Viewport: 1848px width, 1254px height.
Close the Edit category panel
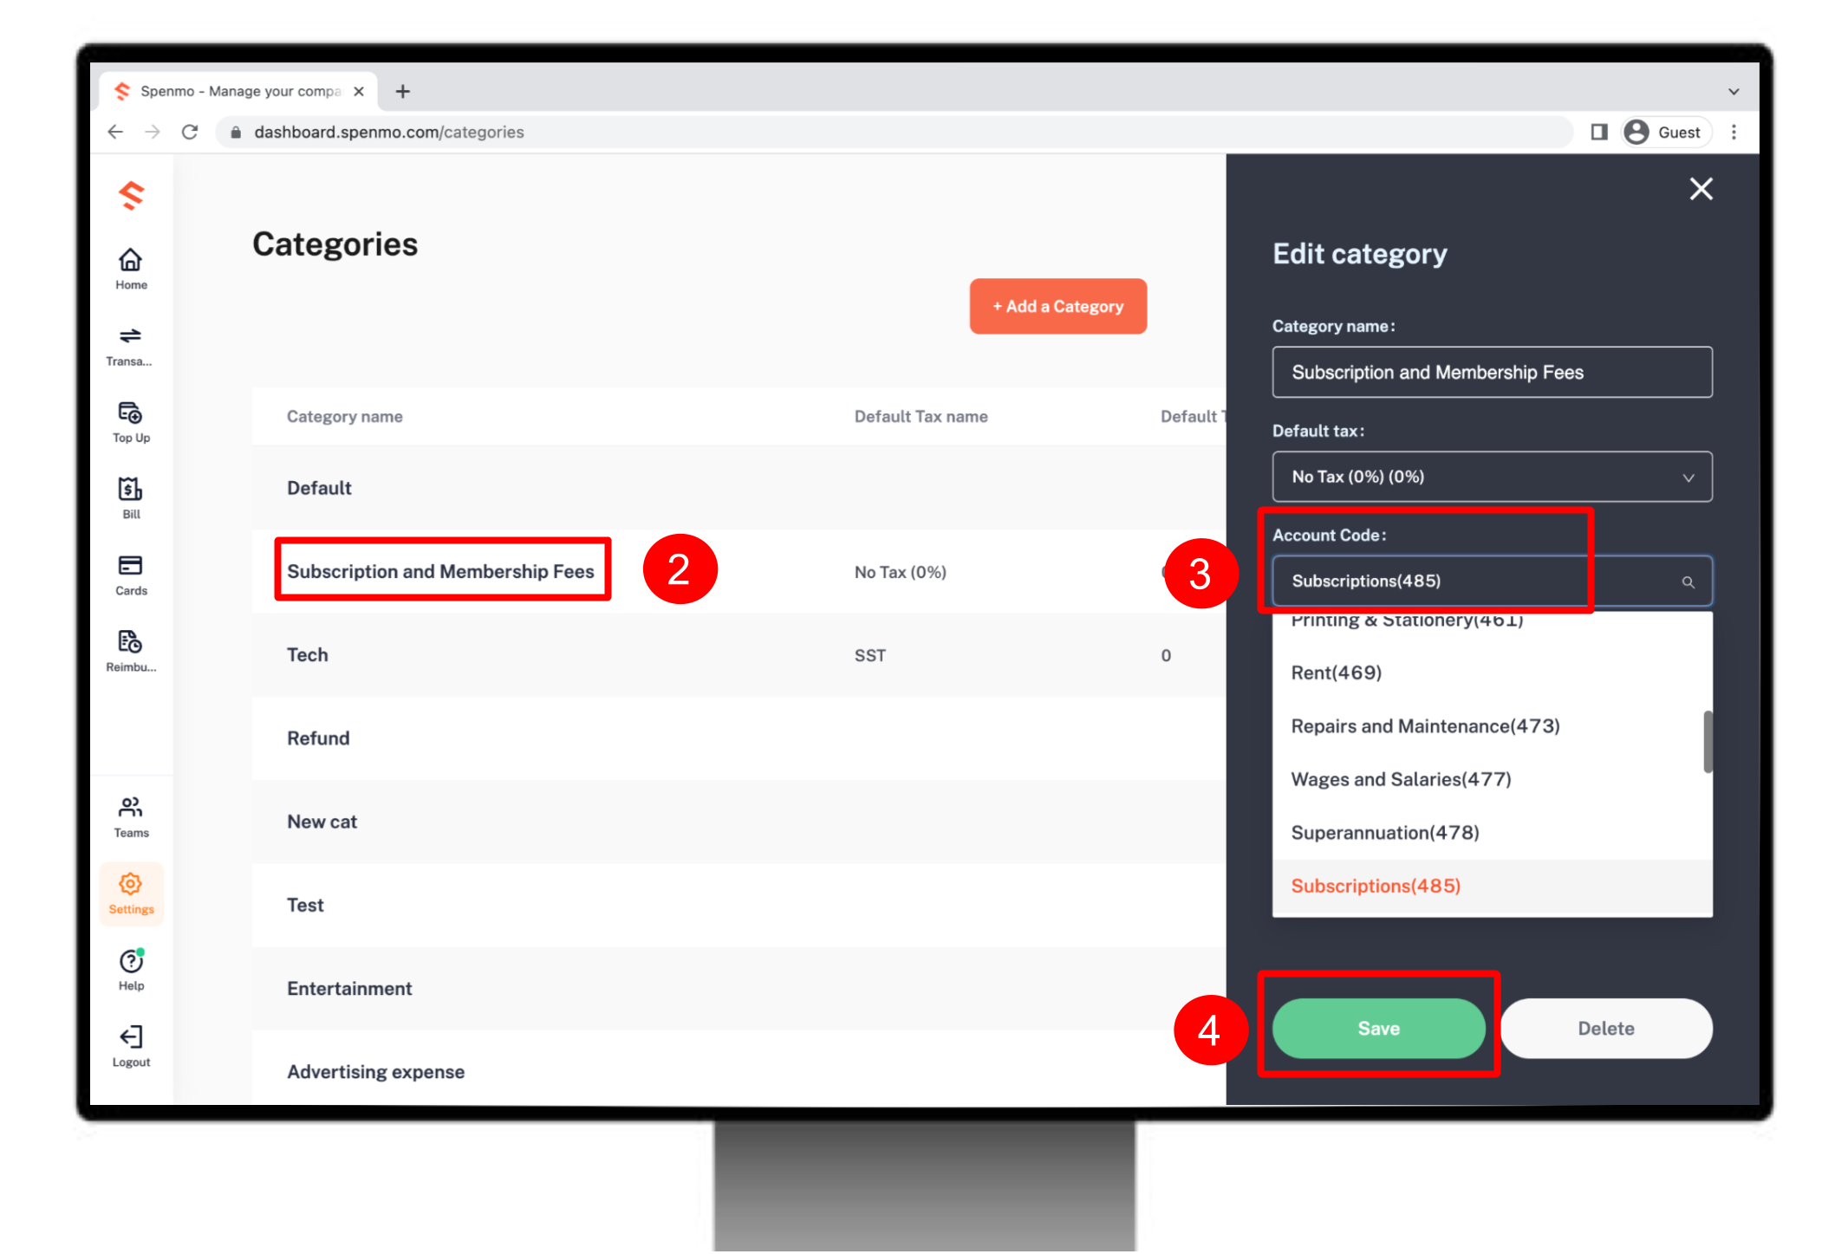tap(1701, 189)
